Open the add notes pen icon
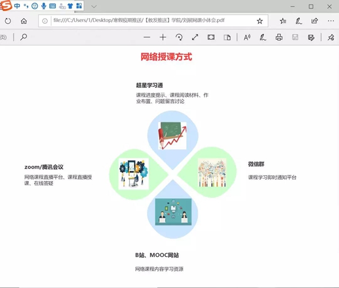 298,21
